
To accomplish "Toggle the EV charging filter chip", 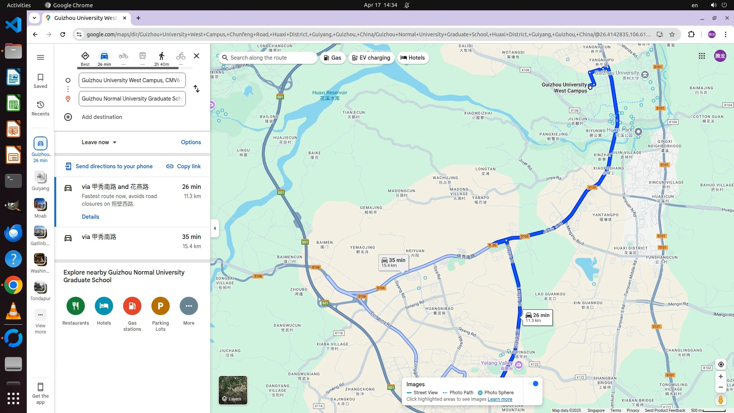I will point(371,58).
